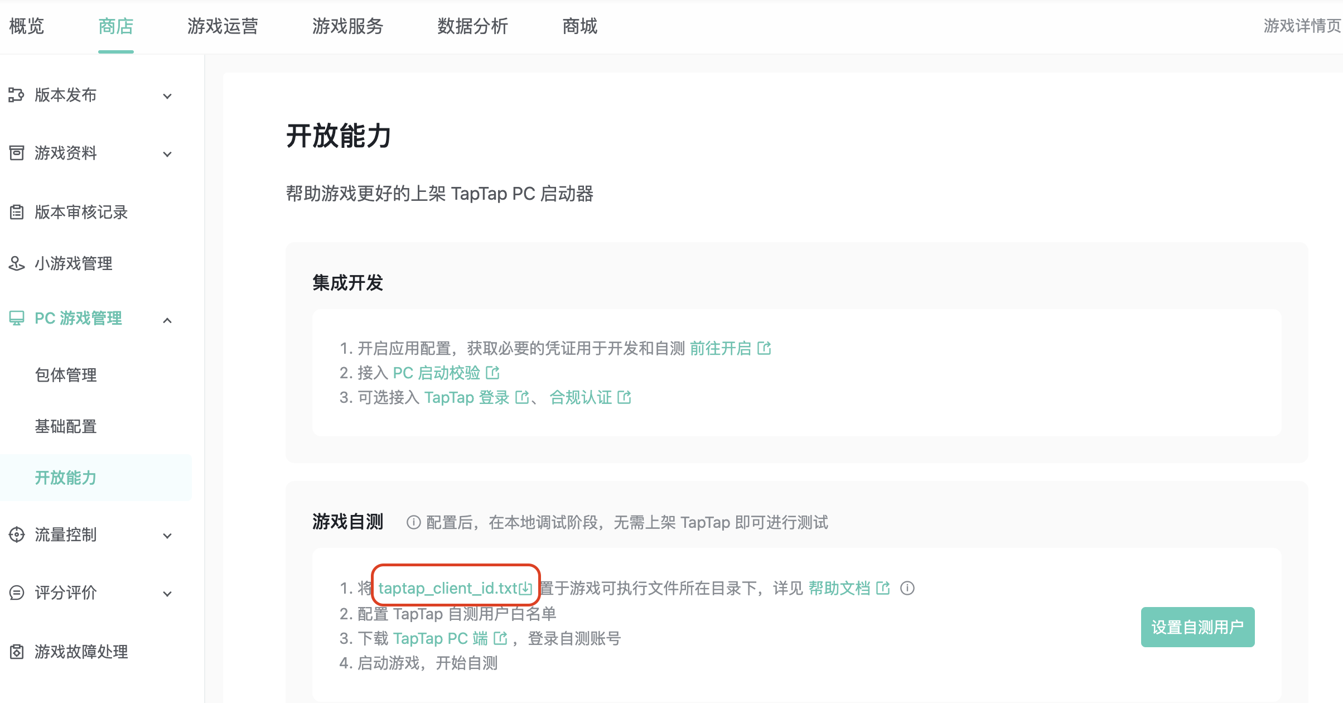Viewport: 1343px width, 703px height.
Task: Click the 游戏自测 section heading
Action: click(347, 522)
